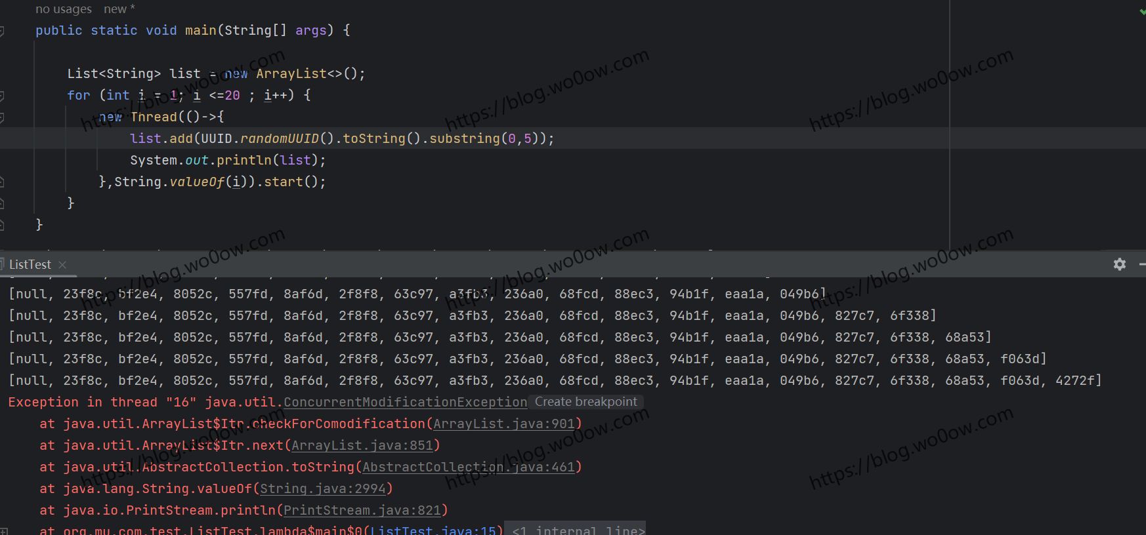Screen dimensions: 1146x535
Task: Open the ConcurrentModificationException class link
Action: click(x=405, y=402)
